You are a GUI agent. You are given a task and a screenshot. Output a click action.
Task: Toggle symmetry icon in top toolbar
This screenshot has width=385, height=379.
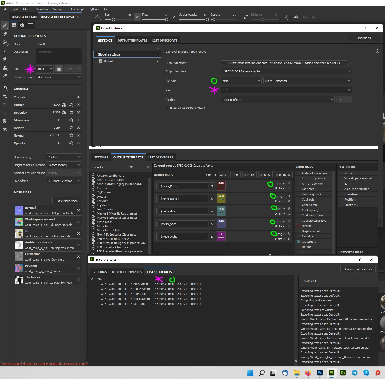tap(296, 17)
